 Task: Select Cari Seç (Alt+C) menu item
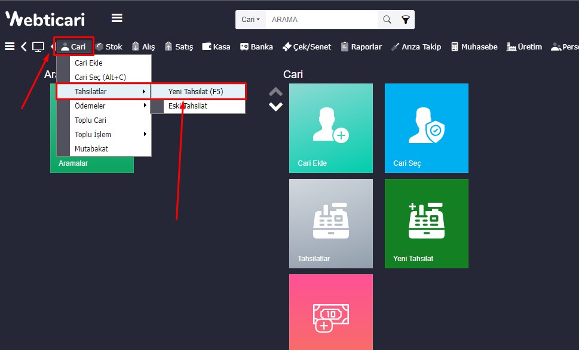tap(100, 77)
